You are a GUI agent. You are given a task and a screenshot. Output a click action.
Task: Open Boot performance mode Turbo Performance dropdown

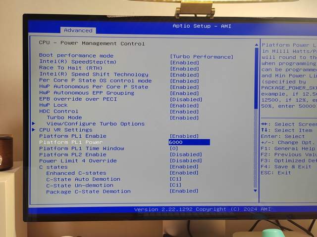click(x=201, y=56)
